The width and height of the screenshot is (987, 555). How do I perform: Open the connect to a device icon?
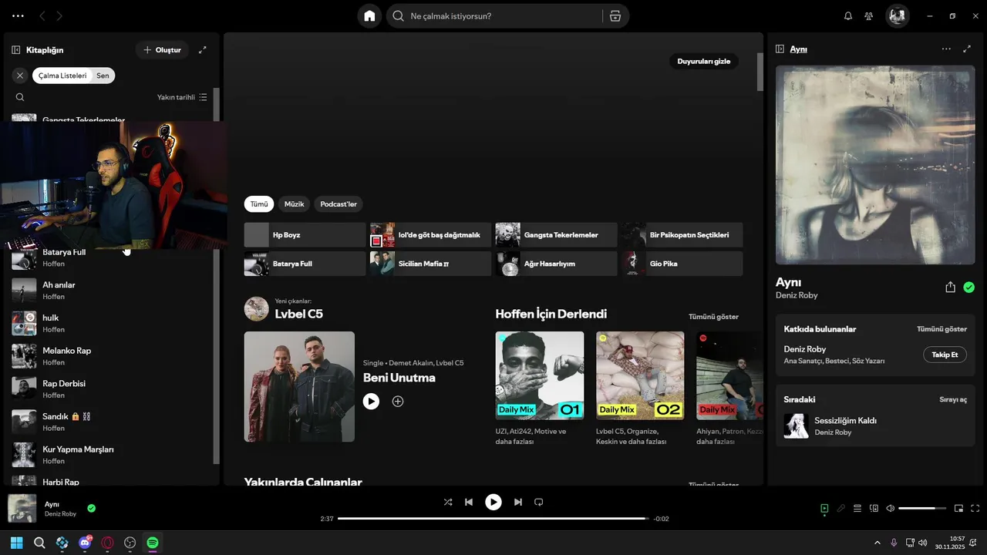click(x=874, y=509)
